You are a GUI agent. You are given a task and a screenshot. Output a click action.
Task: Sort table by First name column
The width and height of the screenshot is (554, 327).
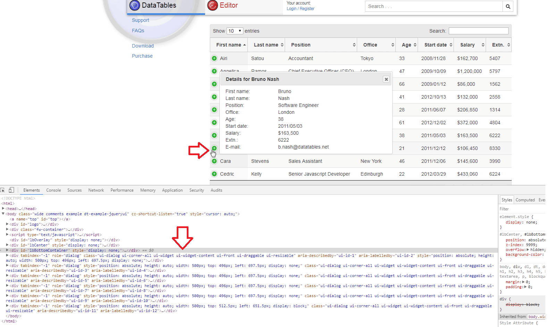point(229,45)
